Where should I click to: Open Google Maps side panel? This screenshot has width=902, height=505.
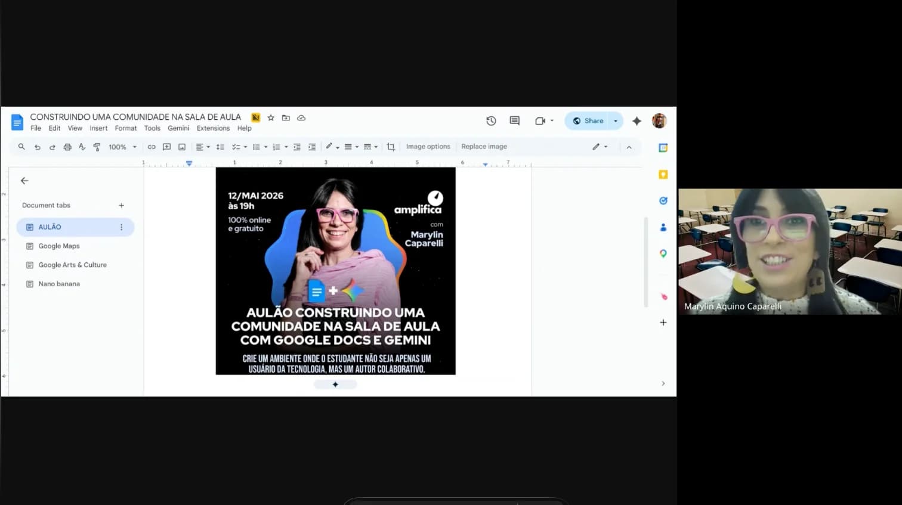click(x=663, y=253)
